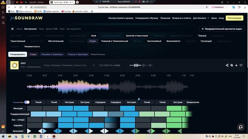The image size is (248, 139).
Task: Open YouTube bookmark in bookmarks bar
Action: point(66,11)
